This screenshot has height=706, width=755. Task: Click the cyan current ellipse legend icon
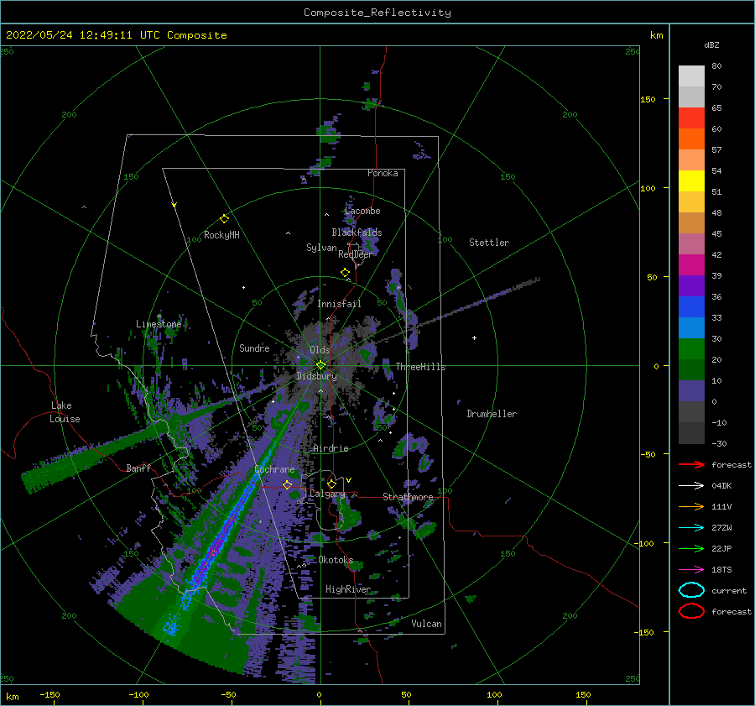point(691,590)
